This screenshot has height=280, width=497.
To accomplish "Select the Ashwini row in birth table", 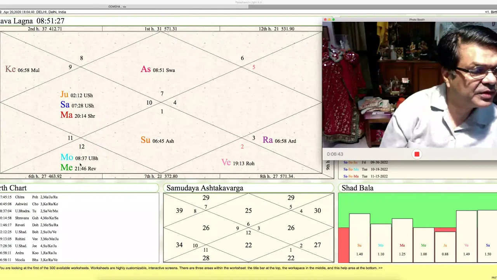I will 29,204.
